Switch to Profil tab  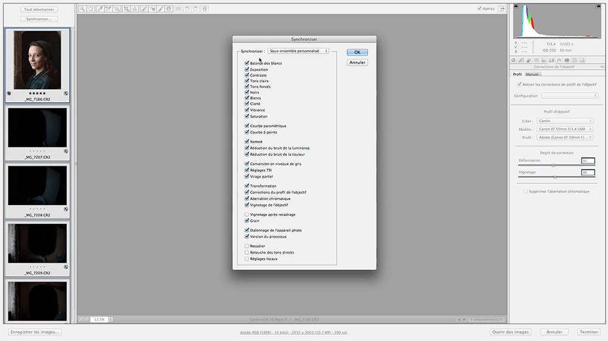pos(517,74)
